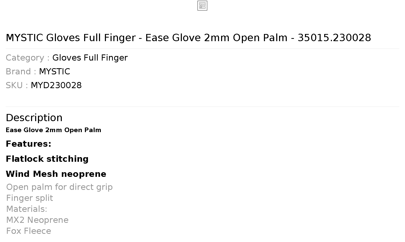Click the Materials: label
405x242 pixels.
tap(27, 209)
